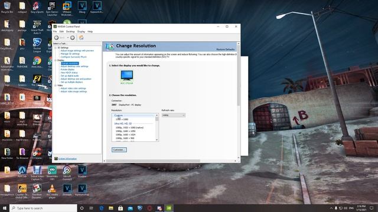
Task: Open Manage 3D settings task
Action: (70, 54)
